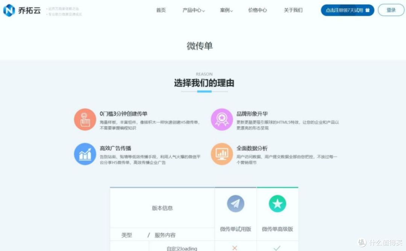Open the 首页 menu item
Screen dimensions: 406x251
pyautogui.click(x=161, y=10)
